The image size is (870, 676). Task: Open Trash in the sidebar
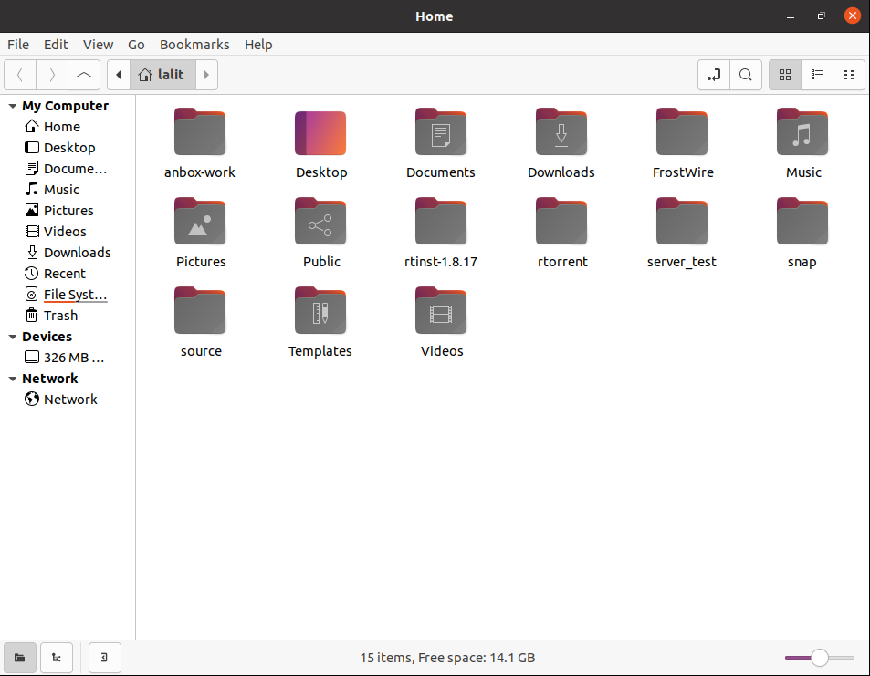(60, 316)
